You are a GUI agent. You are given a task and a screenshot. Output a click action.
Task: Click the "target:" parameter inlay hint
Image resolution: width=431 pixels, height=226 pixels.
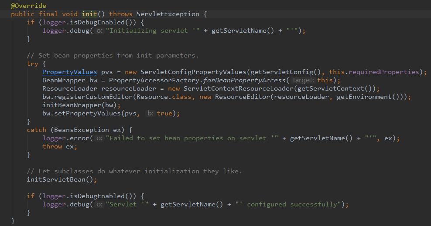point(303,80)
